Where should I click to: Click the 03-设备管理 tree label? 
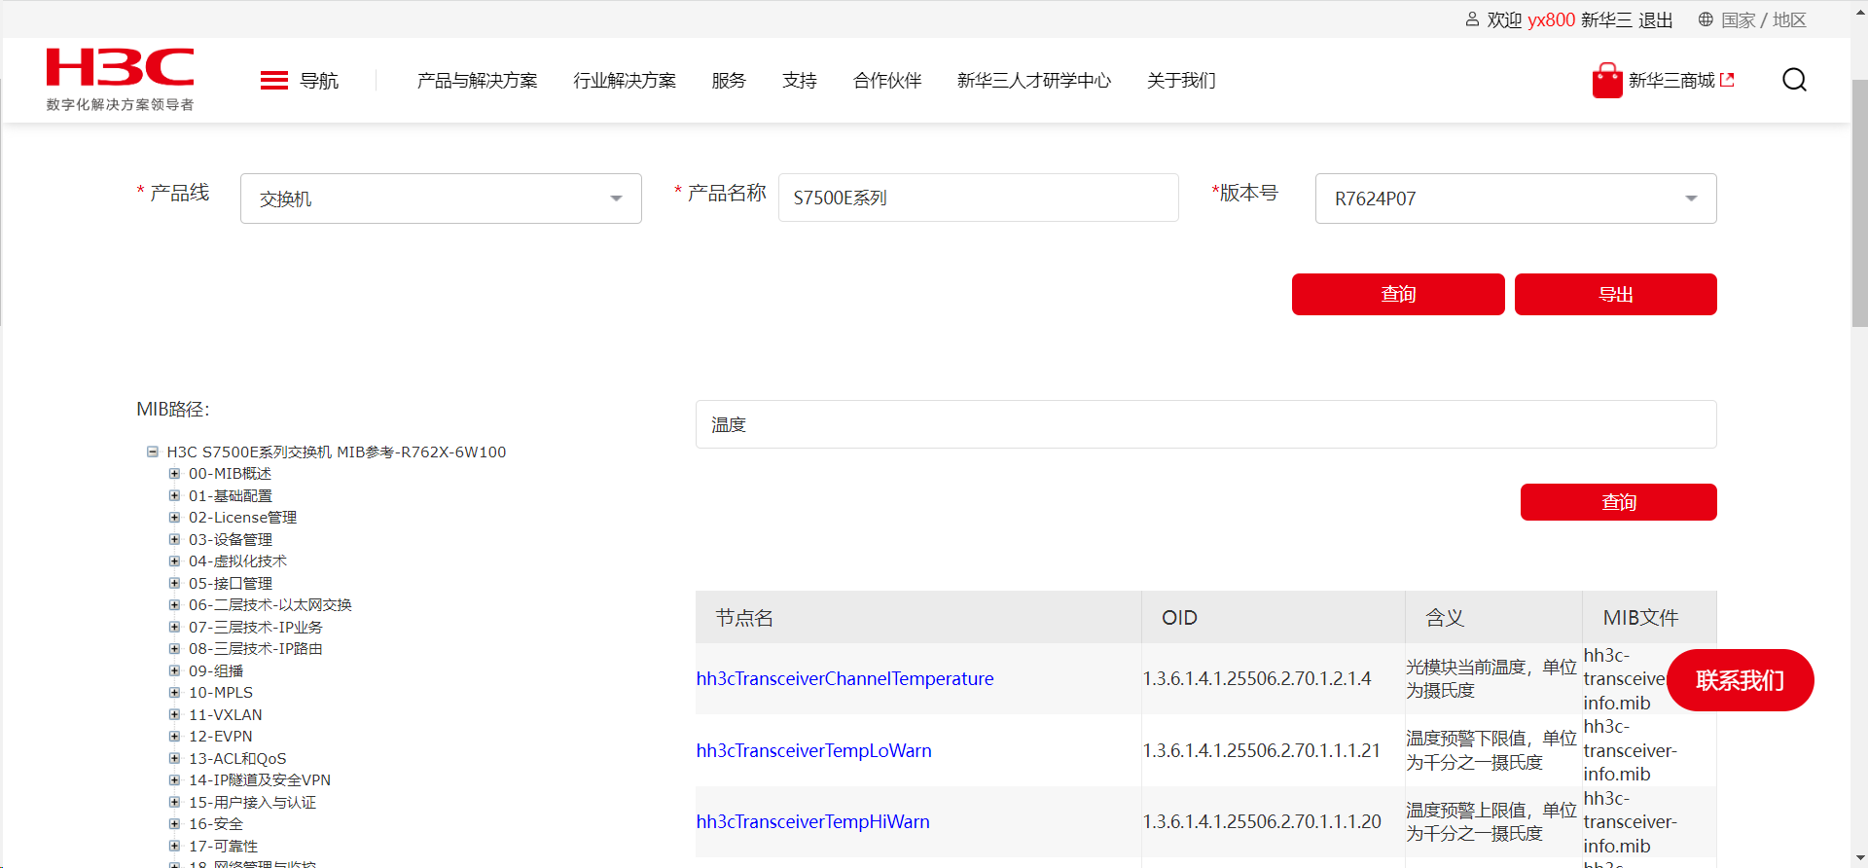(x=231, y=539)
